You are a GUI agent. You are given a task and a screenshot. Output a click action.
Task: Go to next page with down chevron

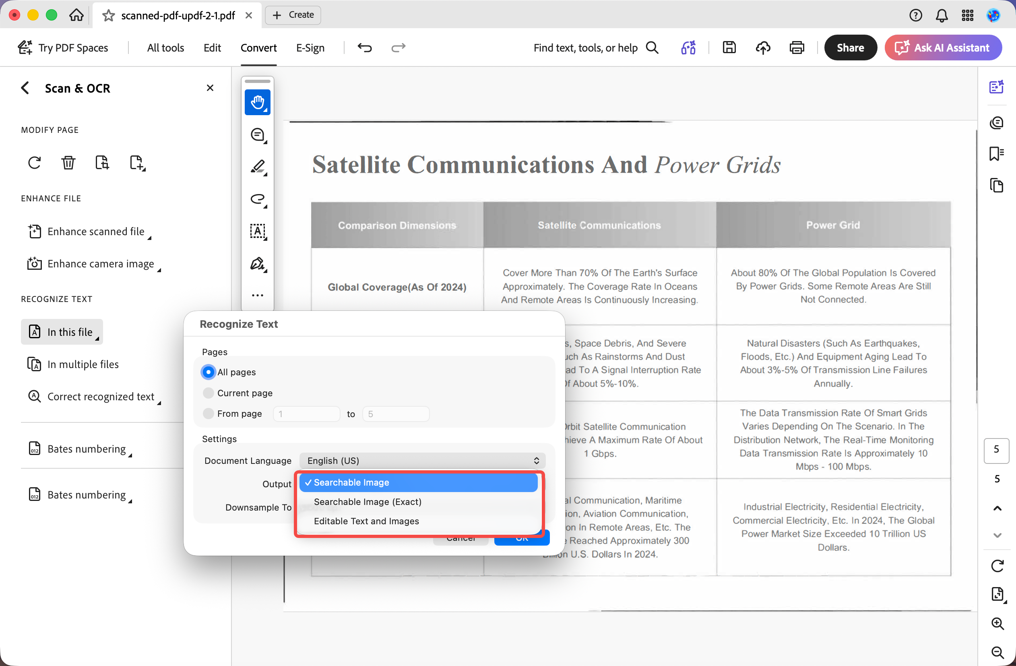point(997,535)
